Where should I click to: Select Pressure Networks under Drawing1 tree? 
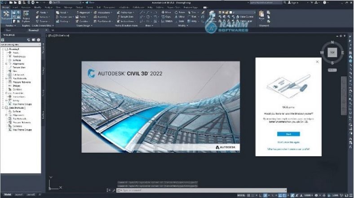coord(22,82)
